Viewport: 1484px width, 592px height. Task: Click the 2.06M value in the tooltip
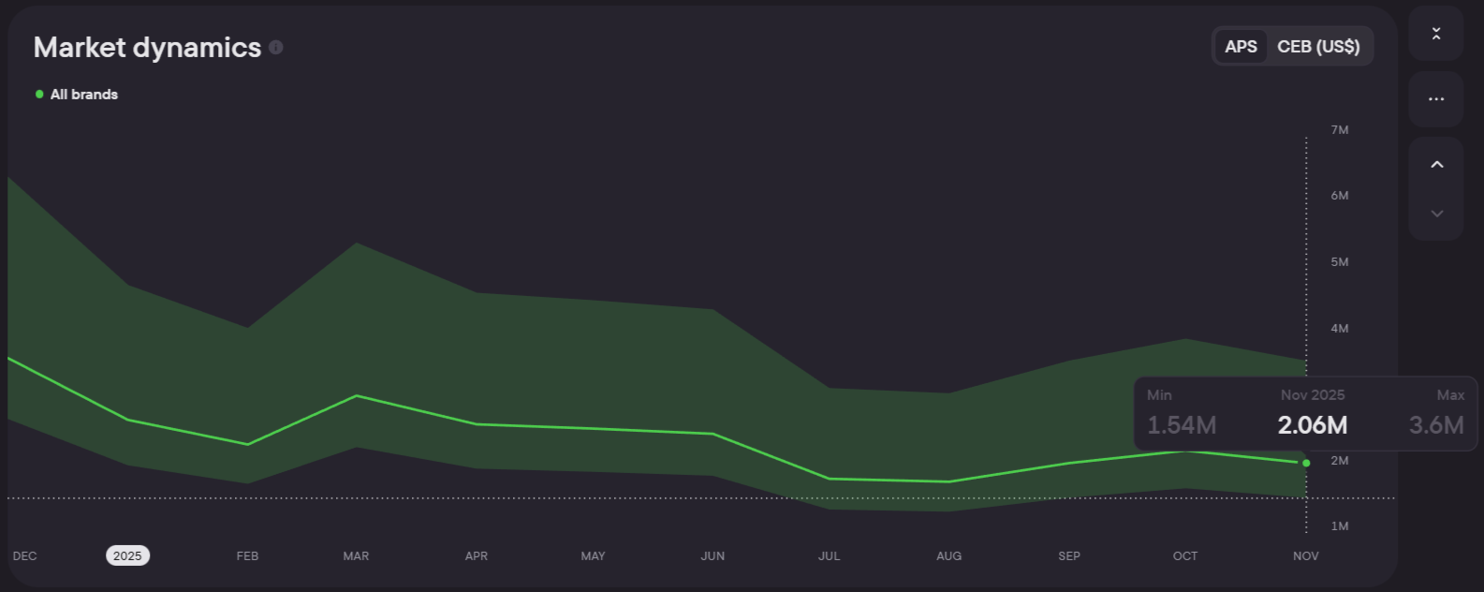tap(1312, 425)
